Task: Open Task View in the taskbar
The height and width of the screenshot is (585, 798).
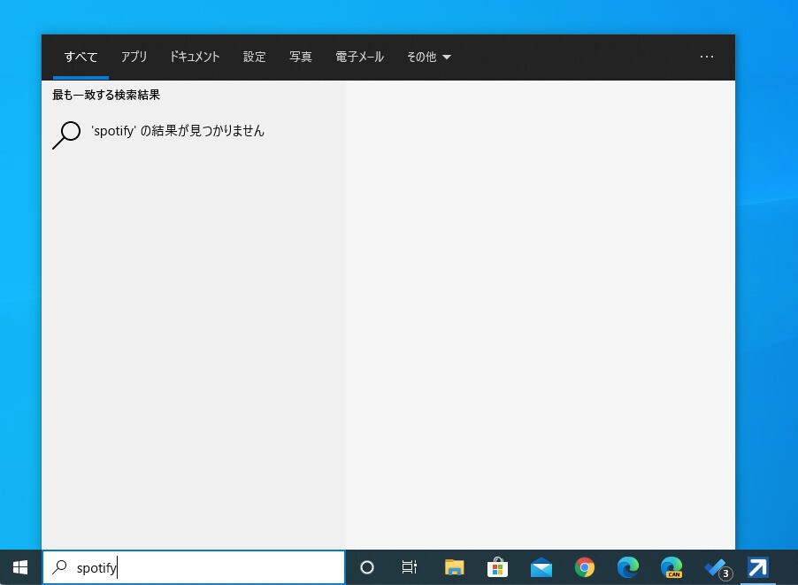Action: [x=410, y=567]
